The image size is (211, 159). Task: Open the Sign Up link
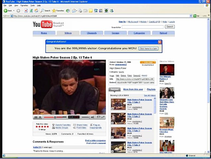tap(122, 22)
